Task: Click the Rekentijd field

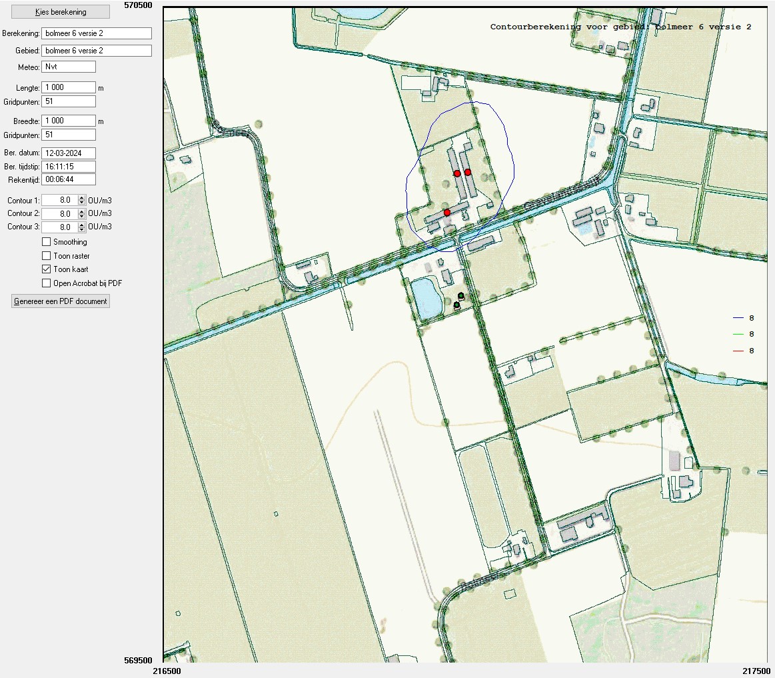Action: (x=68, y=179)
